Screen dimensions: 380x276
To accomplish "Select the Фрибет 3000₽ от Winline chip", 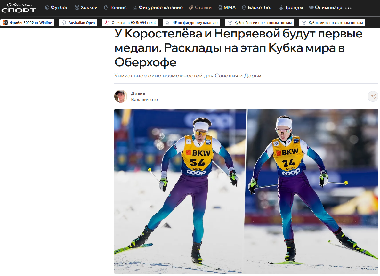I will tap(27, 23).
